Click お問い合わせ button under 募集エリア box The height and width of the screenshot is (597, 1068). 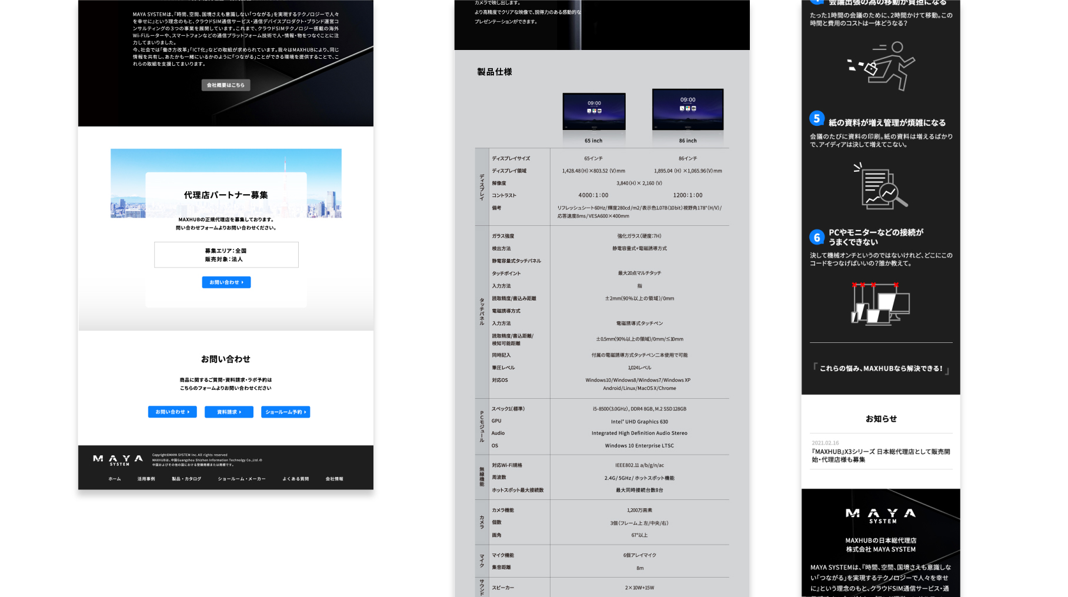click(226, 282)
